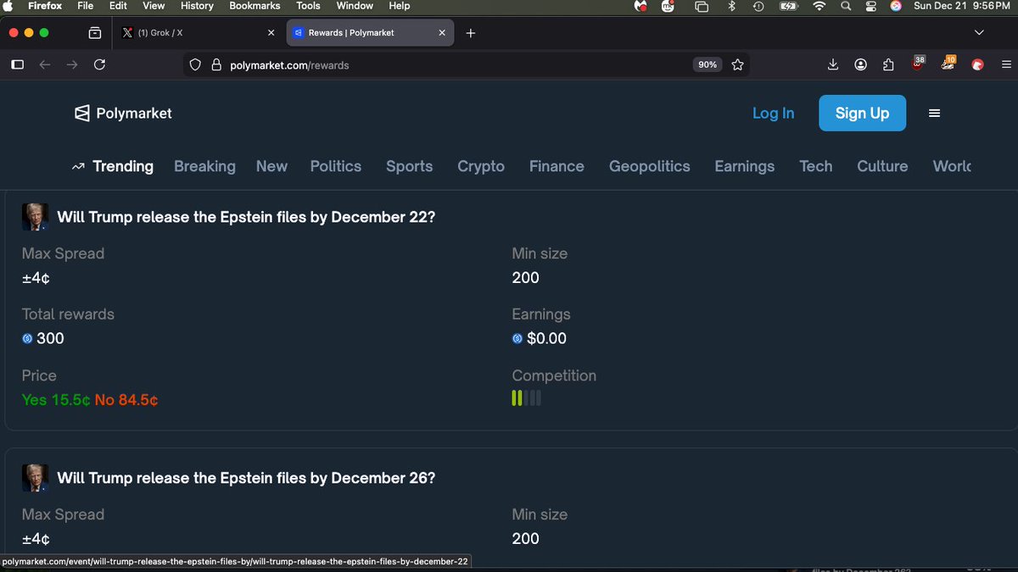This screenshot has height=572, width=1018.
Task: Select the Rewards | Polymarket tab
Action: (369, 33)
